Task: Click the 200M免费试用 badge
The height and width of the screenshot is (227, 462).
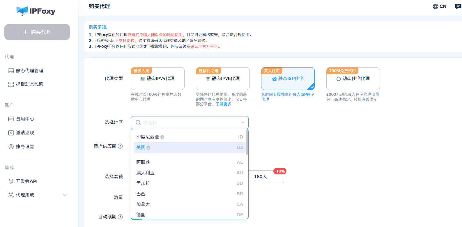Action: pos(342,71)
